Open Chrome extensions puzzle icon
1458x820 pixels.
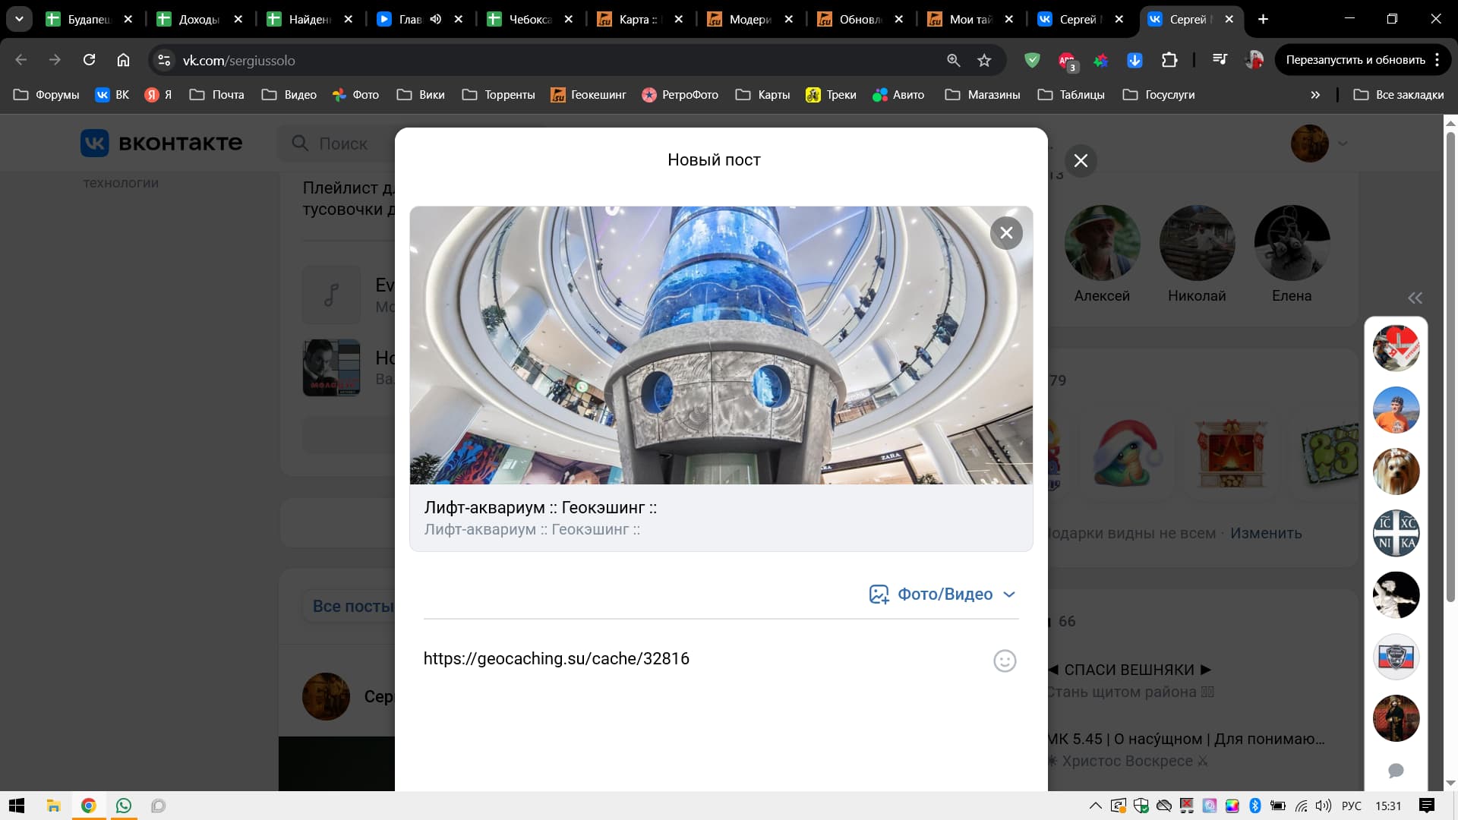1169,60
